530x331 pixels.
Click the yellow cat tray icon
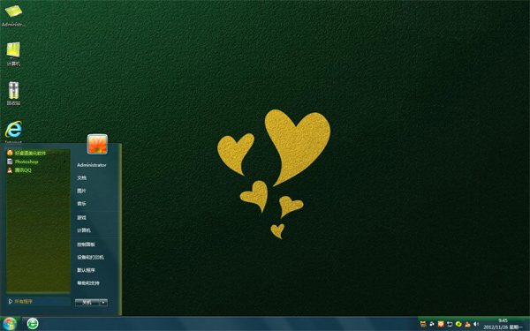[423, 324]
